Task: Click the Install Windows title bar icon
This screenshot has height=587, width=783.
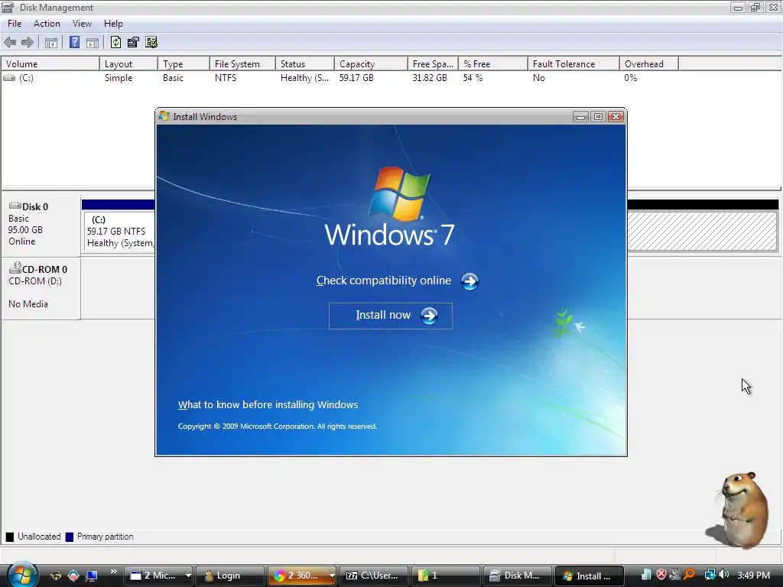Action: (164, 116)
